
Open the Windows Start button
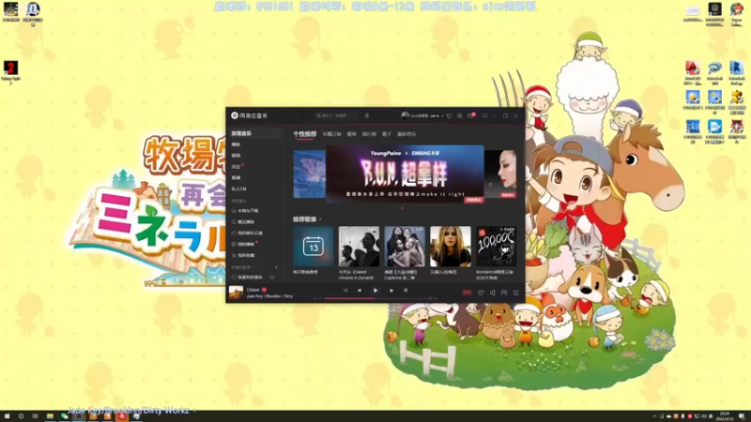click(7, 416)
